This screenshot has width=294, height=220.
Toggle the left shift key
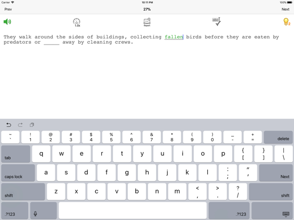pos(23,192)
